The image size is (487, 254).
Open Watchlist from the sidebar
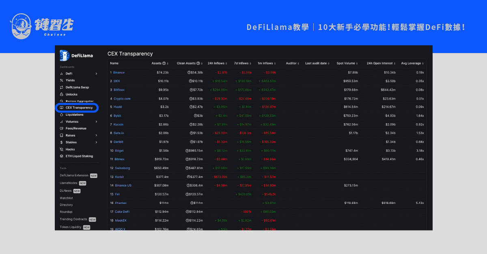66,198
